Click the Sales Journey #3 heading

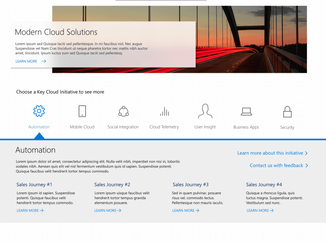190,185
